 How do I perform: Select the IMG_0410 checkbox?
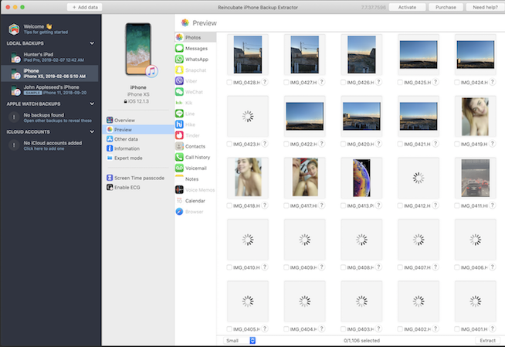point(229,267)
